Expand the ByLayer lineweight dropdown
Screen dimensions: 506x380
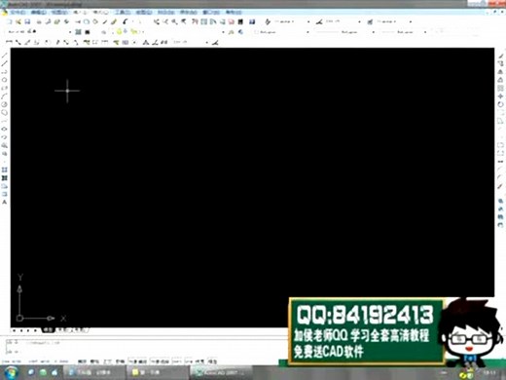coord(425,32)
